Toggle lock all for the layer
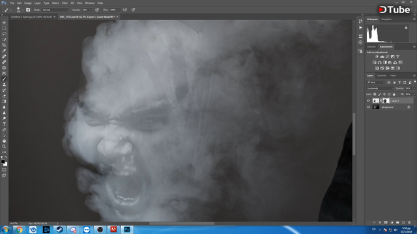417x234 pixels. [394, 94]
